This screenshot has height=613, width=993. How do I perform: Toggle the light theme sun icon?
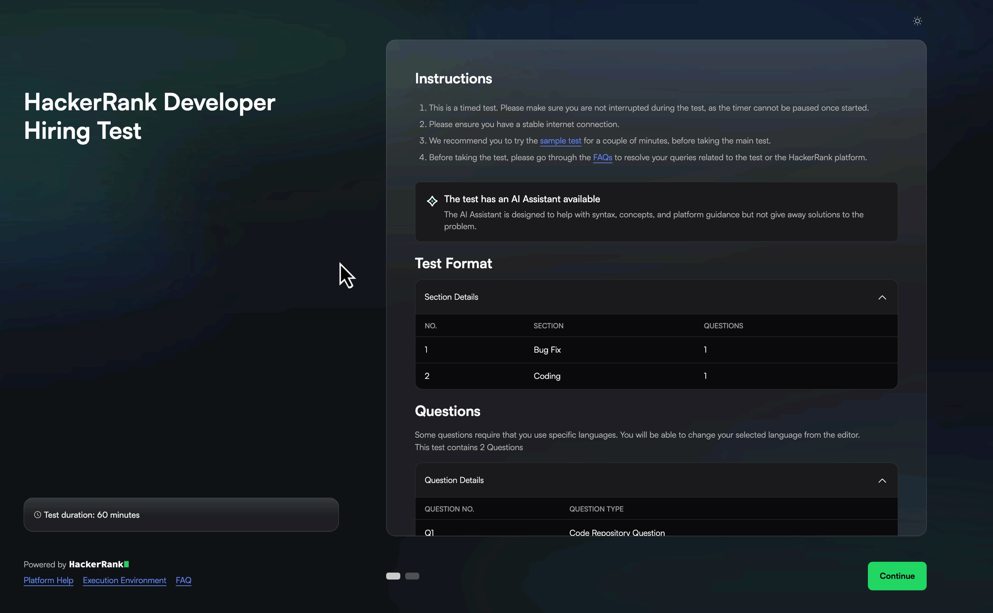click(x=917, y=21)
